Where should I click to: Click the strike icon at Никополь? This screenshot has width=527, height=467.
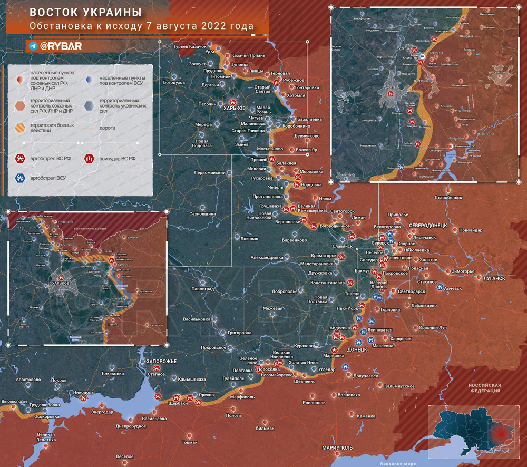83,398
